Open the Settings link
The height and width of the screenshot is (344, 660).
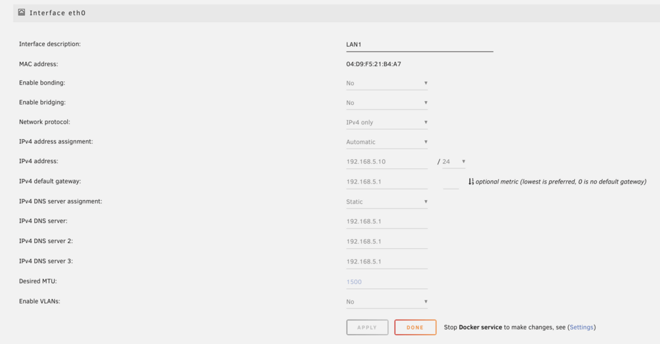[581, 327]
